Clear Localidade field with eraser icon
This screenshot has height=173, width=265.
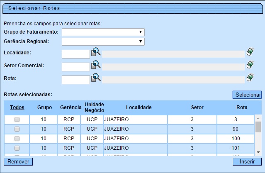[x=250, y=52]
